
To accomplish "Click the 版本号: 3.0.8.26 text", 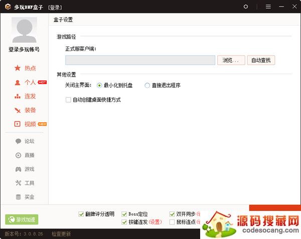I will click(24, 234).
